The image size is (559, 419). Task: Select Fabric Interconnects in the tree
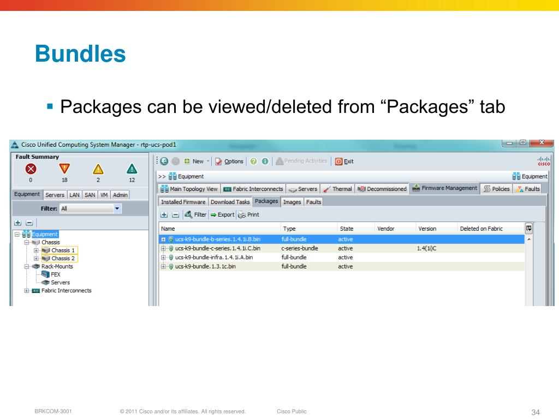pos(62,291)
